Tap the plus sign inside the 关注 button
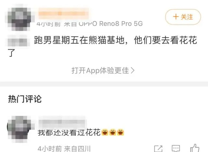Screen dimensions: 208x152 [x=176, y=17]
